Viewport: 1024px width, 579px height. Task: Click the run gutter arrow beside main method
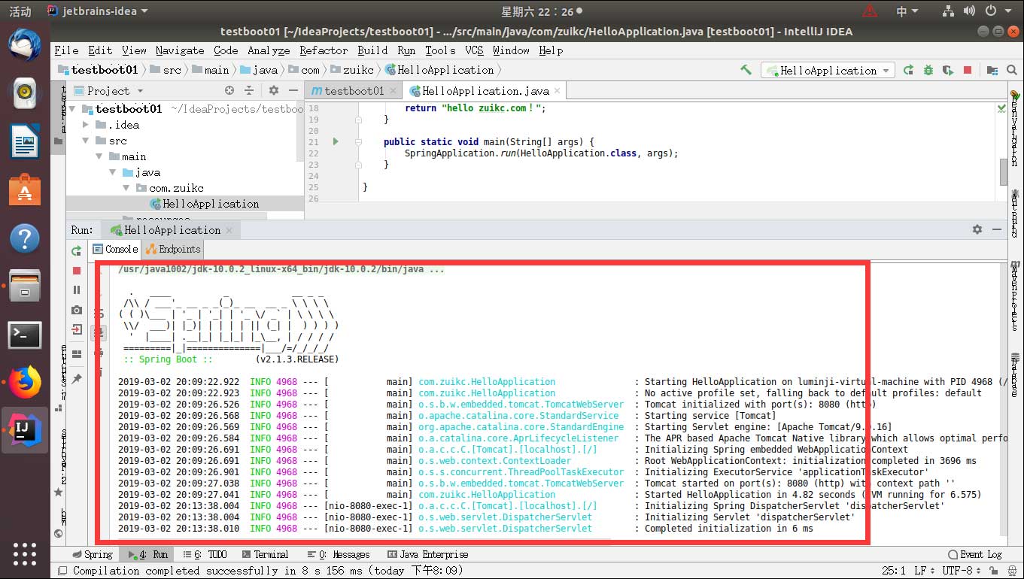pos(336,141)
